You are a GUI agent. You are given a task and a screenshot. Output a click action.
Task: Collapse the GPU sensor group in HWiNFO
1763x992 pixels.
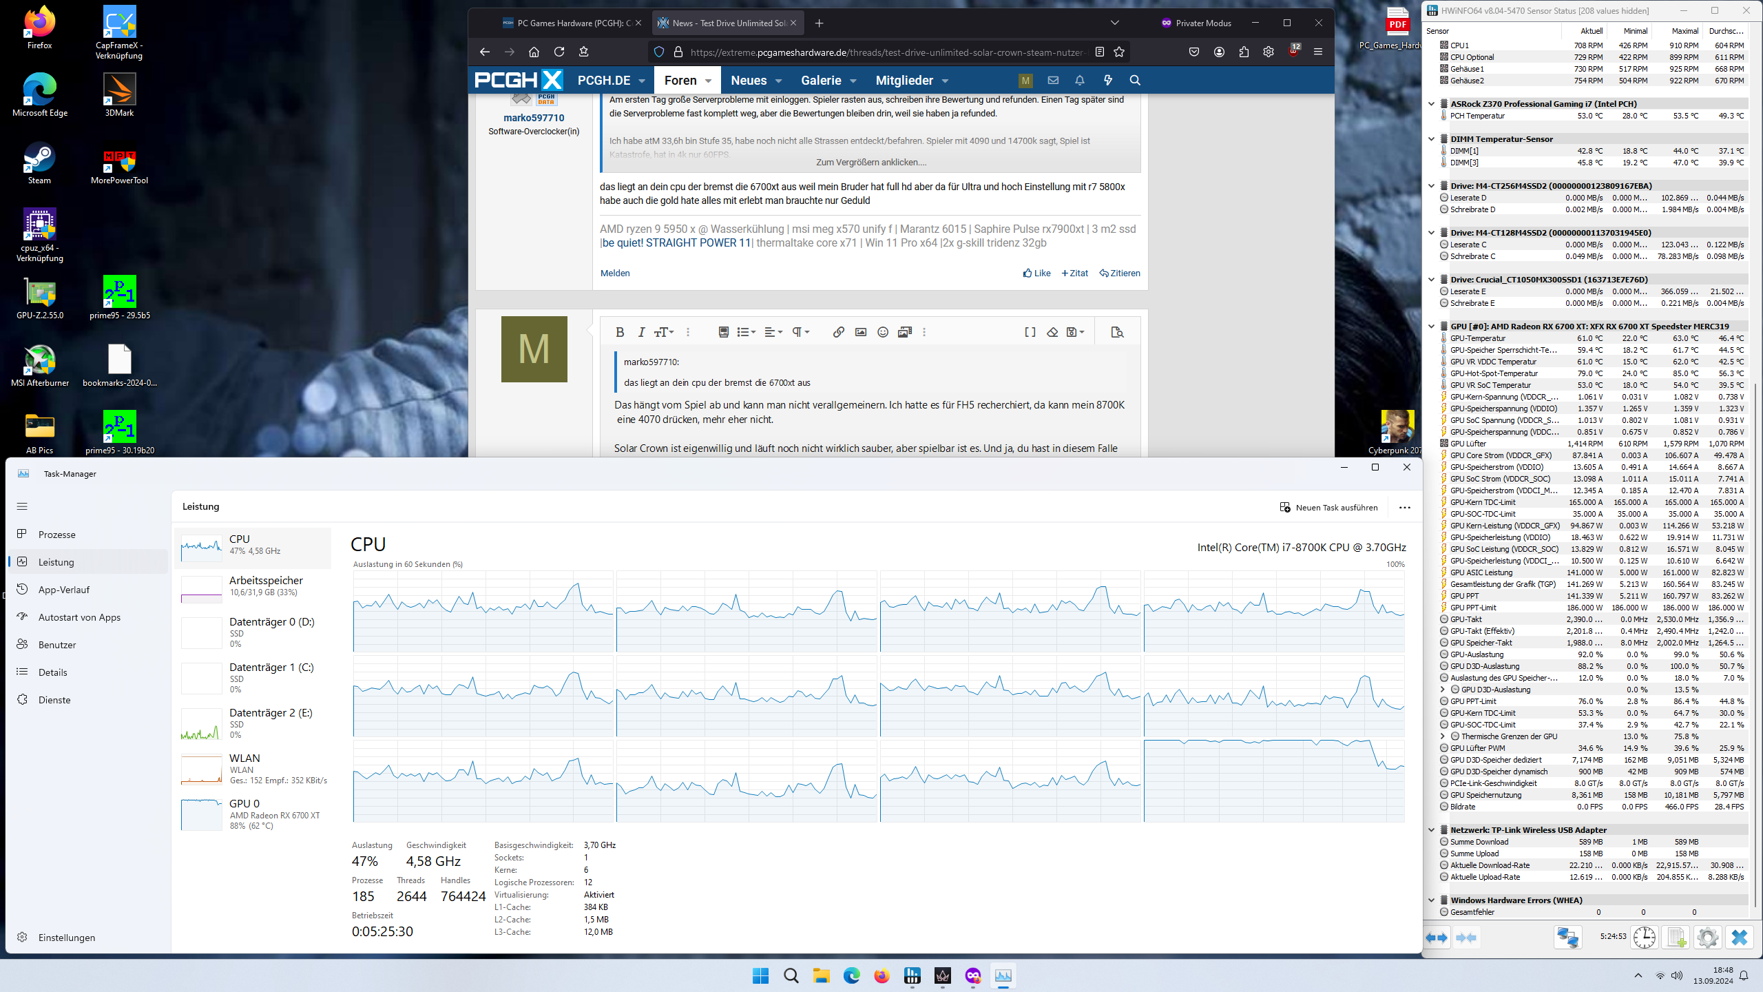coord(1433,326)
